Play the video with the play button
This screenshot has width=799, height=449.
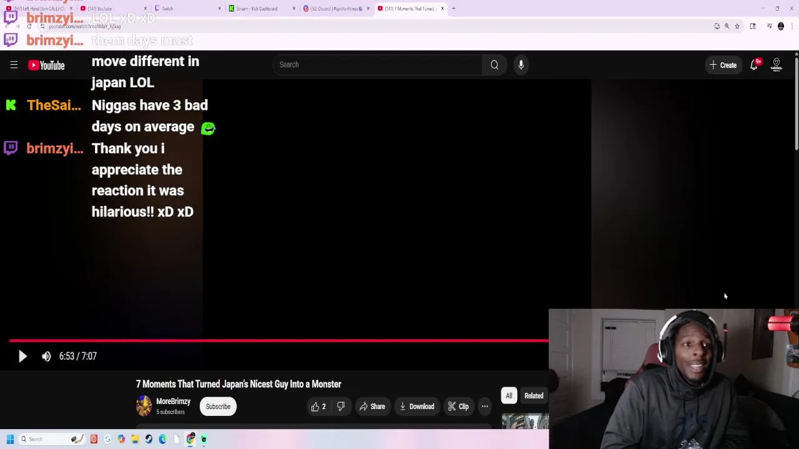click(x=22, y=356)
